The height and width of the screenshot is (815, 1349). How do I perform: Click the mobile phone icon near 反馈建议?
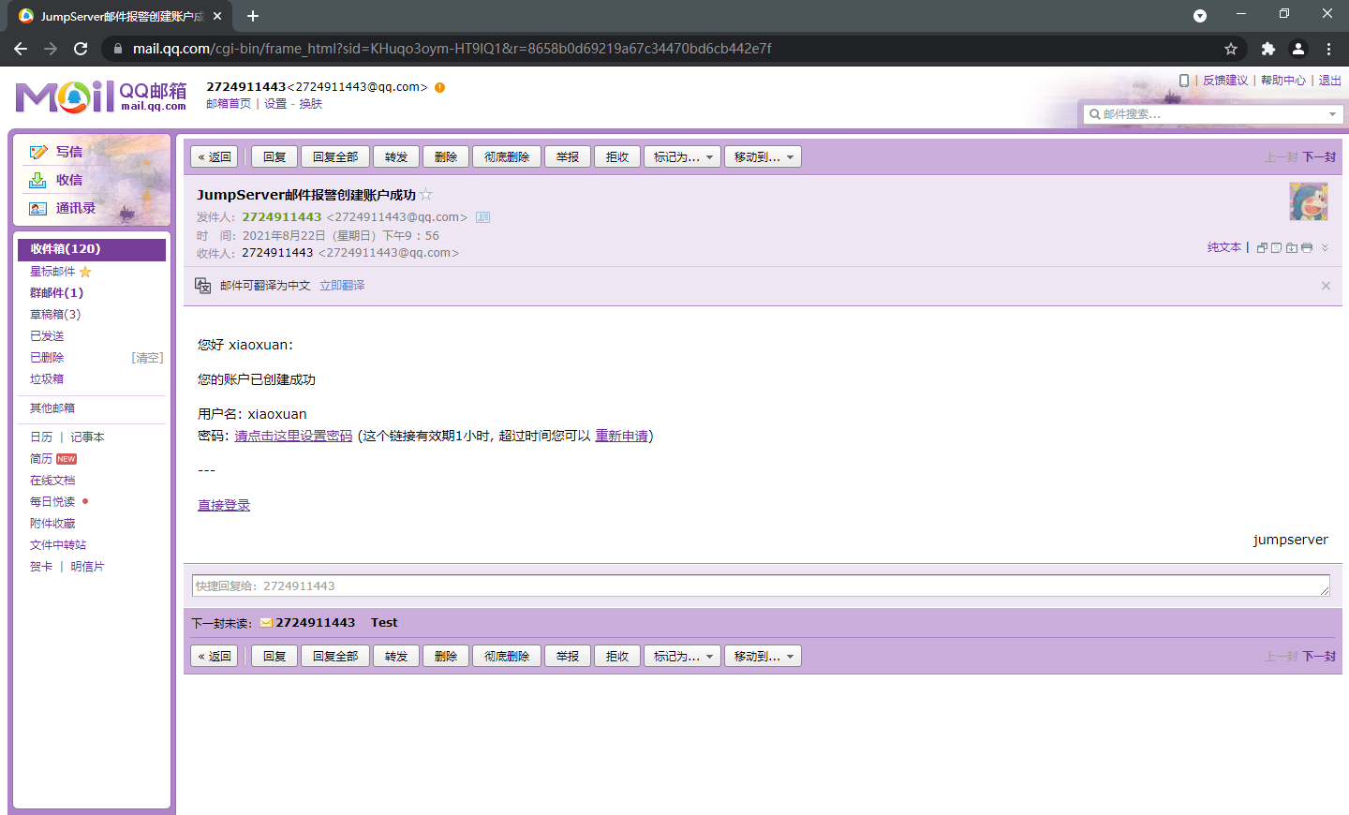coord(1184,81)
